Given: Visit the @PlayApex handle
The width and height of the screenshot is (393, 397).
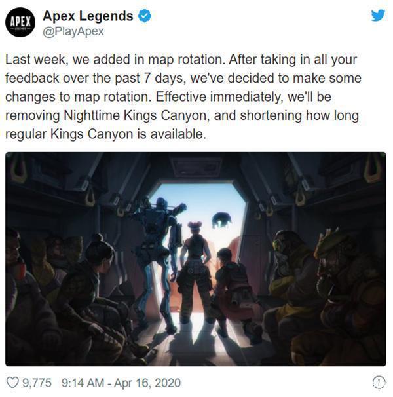Looking at the screenshot, I should pyautogui.click(x=73, y=31).
